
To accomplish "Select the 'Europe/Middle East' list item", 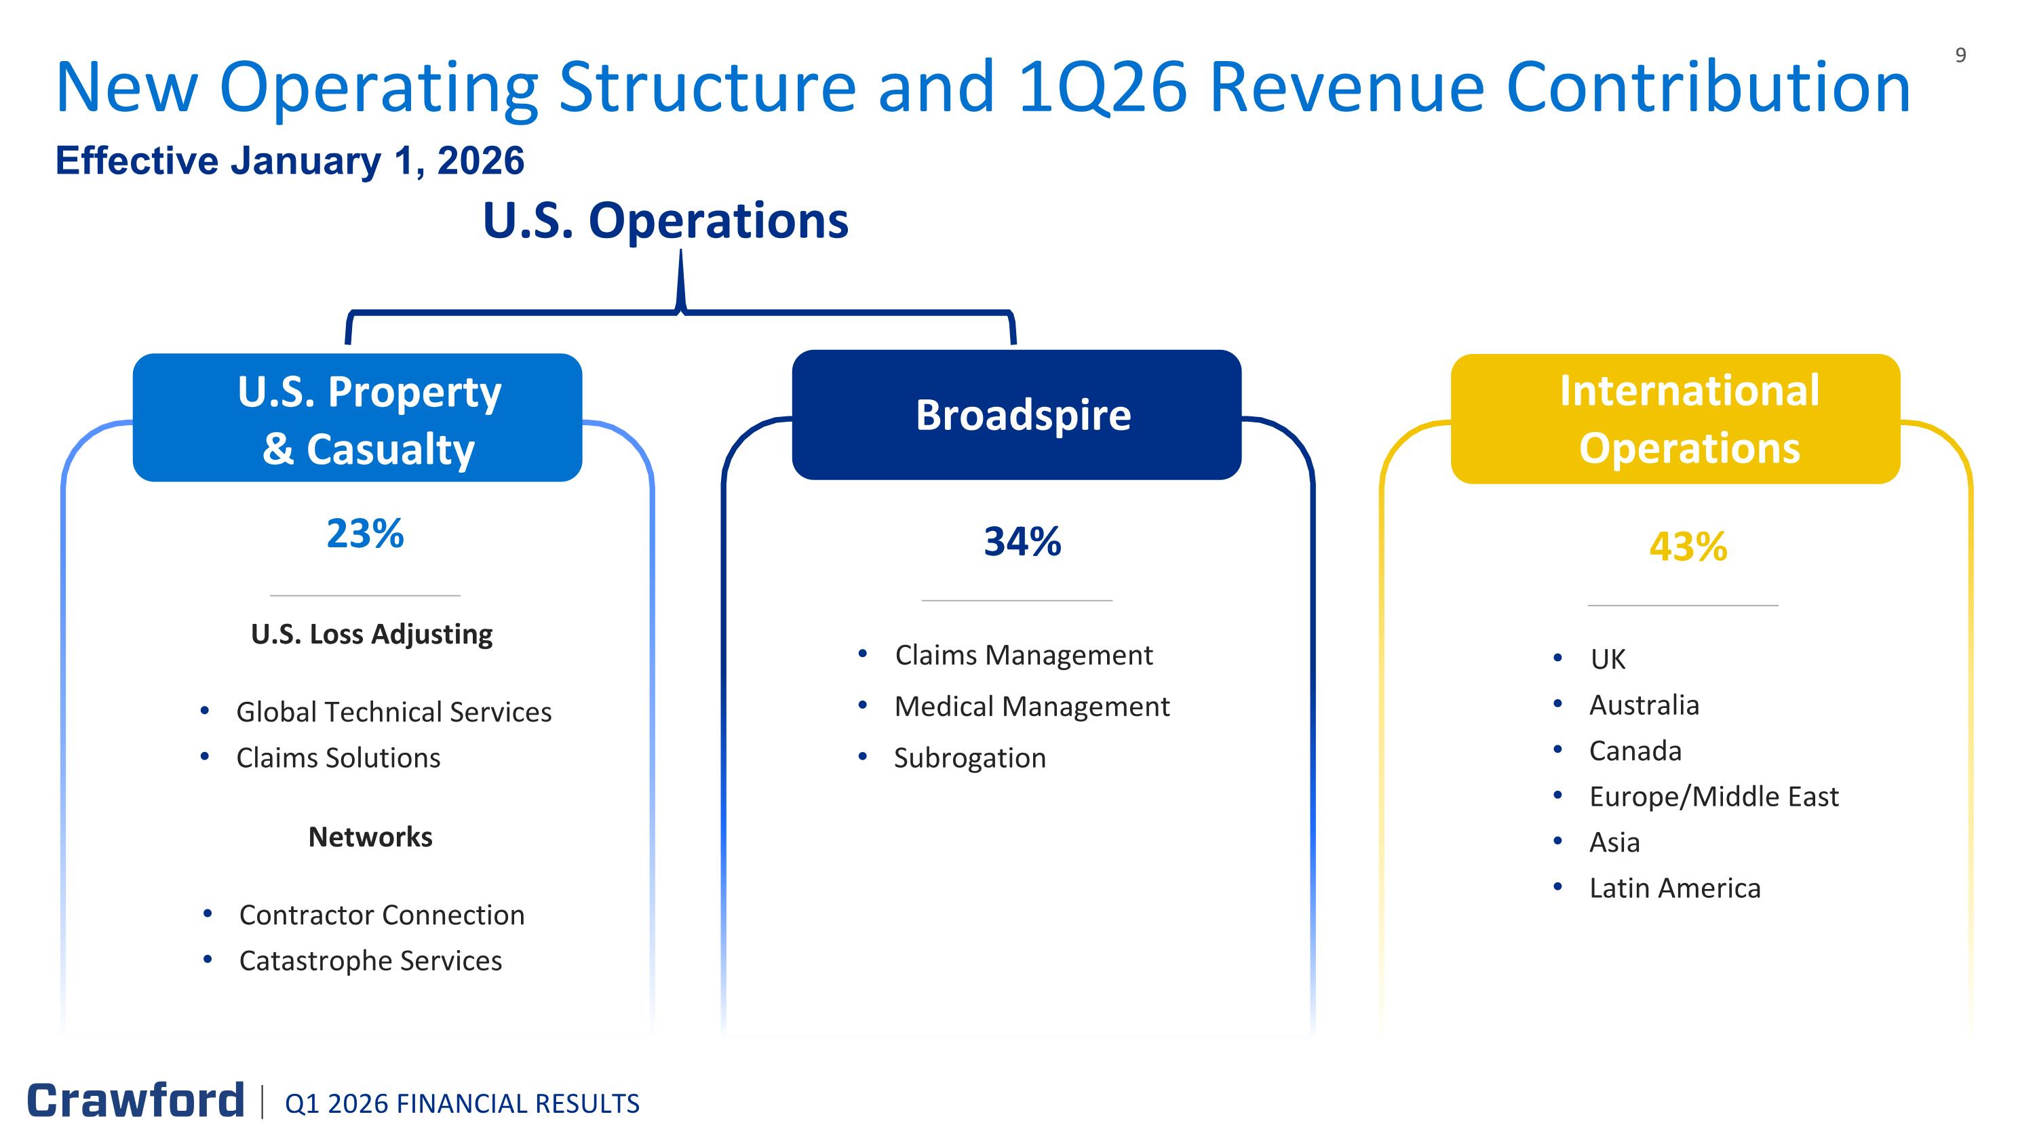I will tap(1714, 797).
